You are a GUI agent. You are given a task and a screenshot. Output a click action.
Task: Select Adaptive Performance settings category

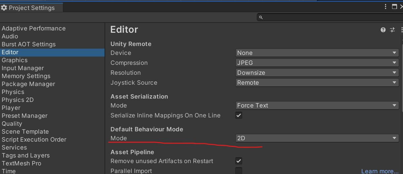(52, 28)
